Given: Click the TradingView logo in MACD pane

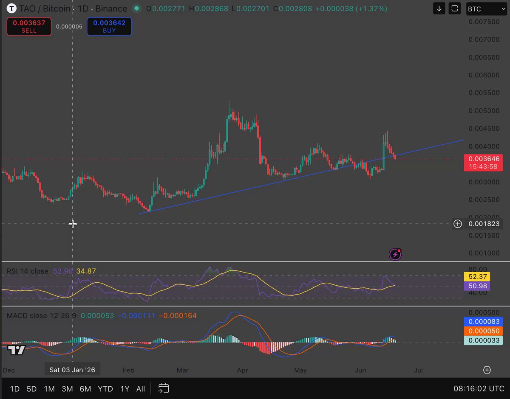Looking at the screenshot, I should [x=17, y=350].
